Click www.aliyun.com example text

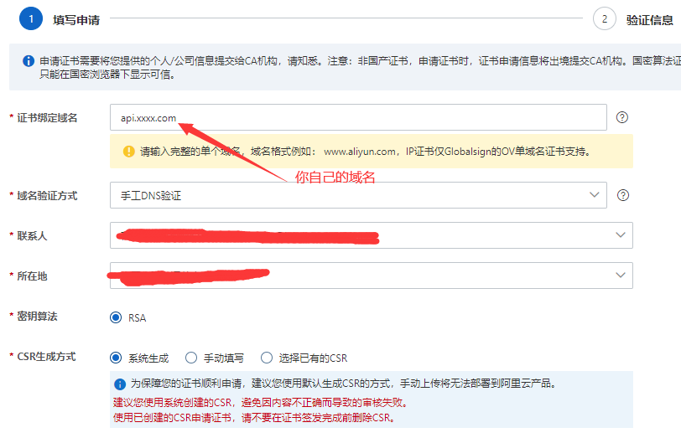(x=360, y=152)
